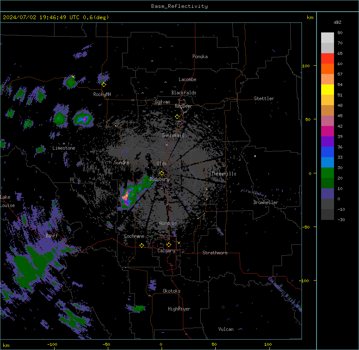Click the Okotoks town label
The width and height of the screenshot is (359, 350).
click(x=172, y=291)
